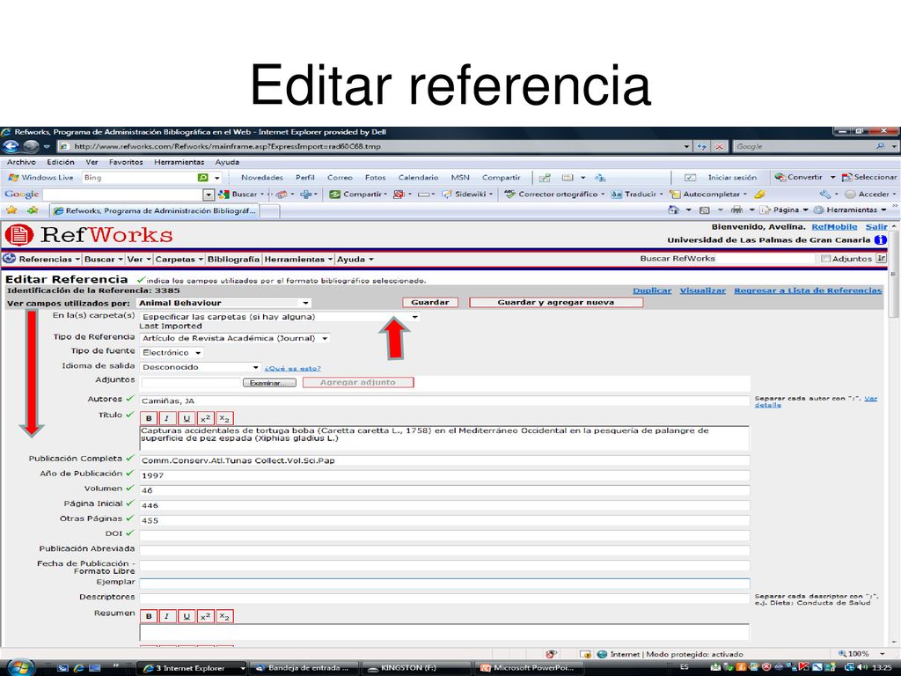Click the Print icon in command bar
This screenshot has width=901, height=676.
[x=736, y=209]
